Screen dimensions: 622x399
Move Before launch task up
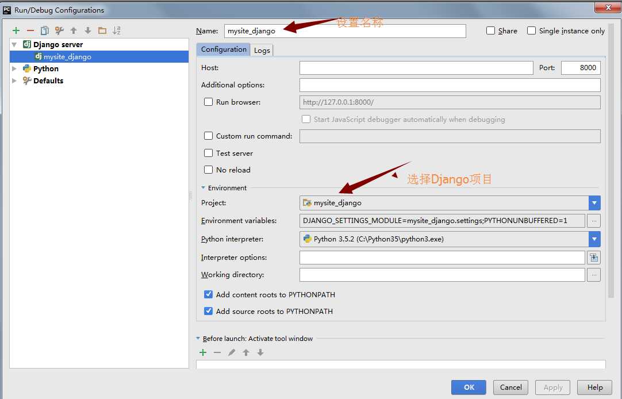point(246,352)
